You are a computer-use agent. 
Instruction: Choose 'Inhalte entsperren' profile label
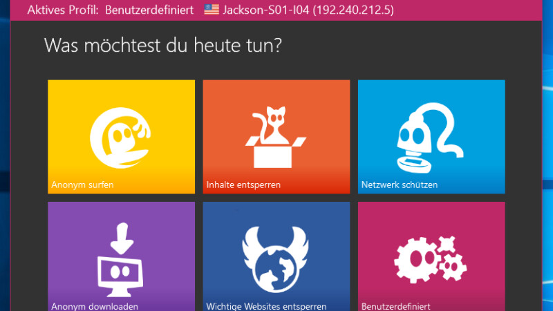(x=243, y=185)
